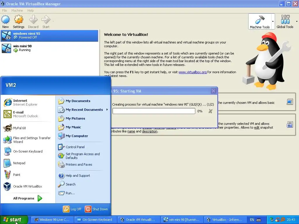
Task: Expand the Global Tools dropdown arrow
Action: [x=297, y=21]
